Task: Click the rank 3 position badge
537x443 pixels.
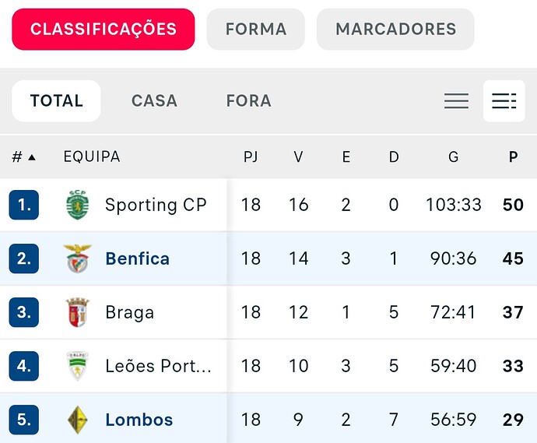Action: [24, 312]
